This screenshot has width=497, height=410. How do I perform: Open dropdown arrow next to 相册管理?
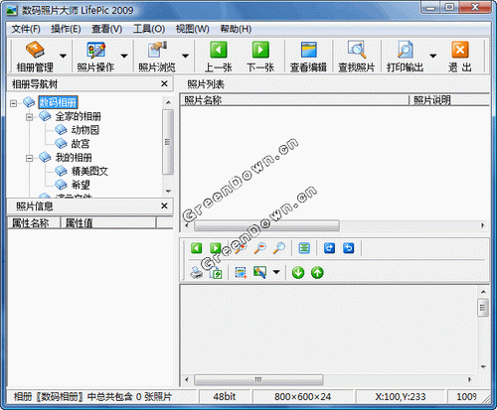(x=63, y=56)
